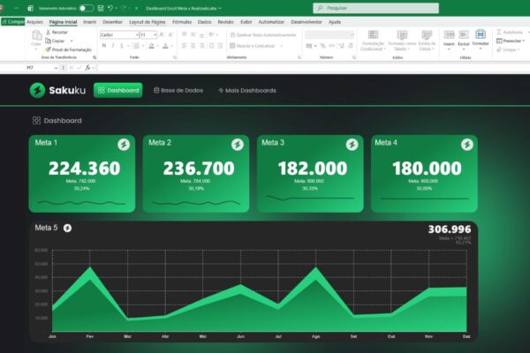This screenshot has width=530, height=353.
Task: Click the Decrease Font Size icon
Action: tap(170, 34)
